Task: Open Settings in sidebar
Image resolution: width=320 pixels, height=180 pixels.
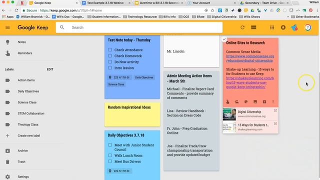Action: 23,176
